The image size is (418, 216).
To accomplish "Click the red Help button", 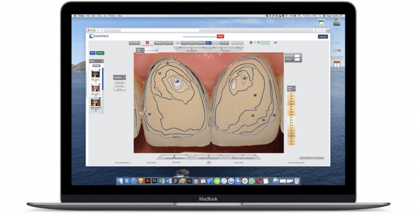I will point(220,36).
